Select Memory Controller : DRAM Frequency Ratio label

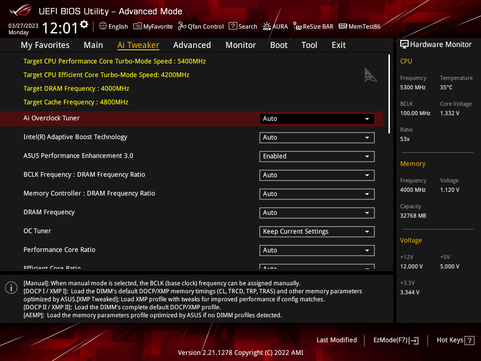[x=89, y=193]
